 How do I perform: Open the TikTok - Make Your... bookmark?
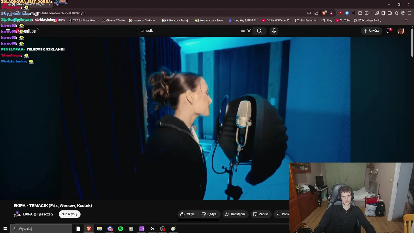83,20
